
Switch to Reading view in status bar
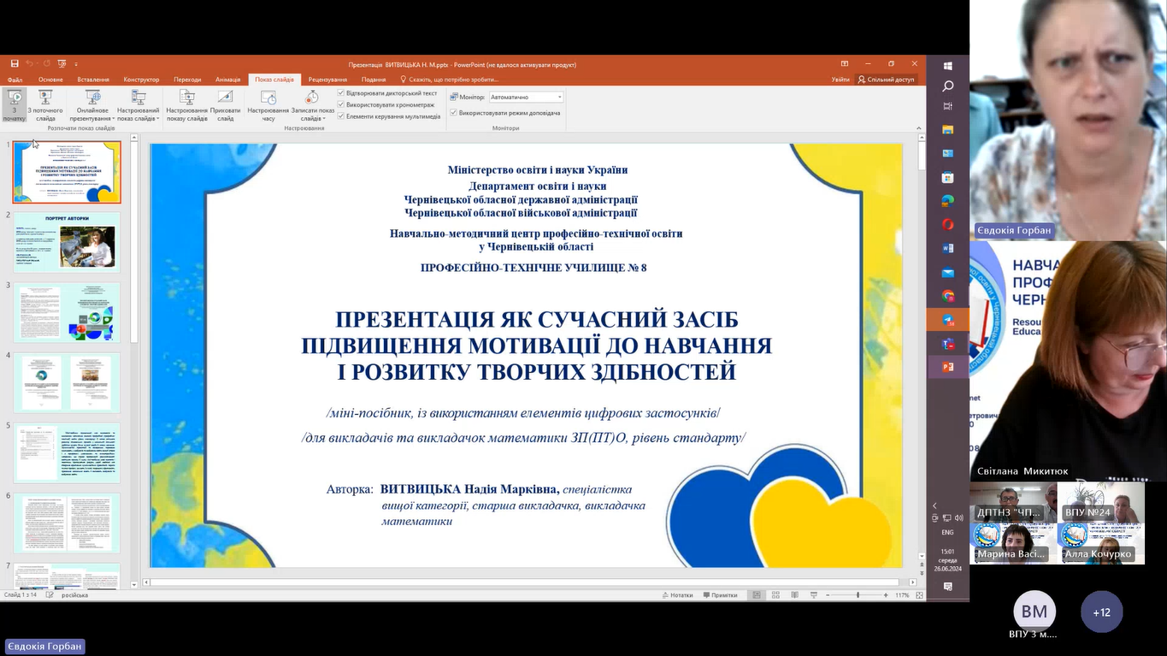793,595
